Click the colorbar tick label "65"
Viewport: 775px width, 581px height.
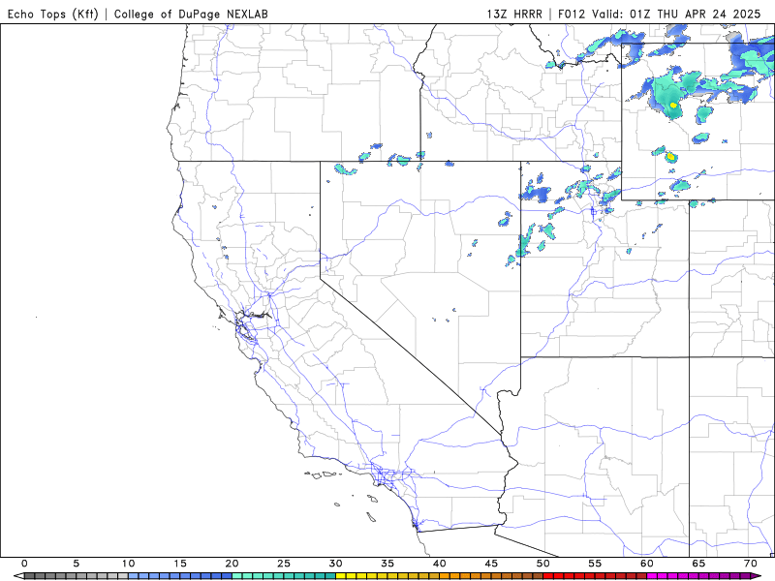click(x=698, y=564)
